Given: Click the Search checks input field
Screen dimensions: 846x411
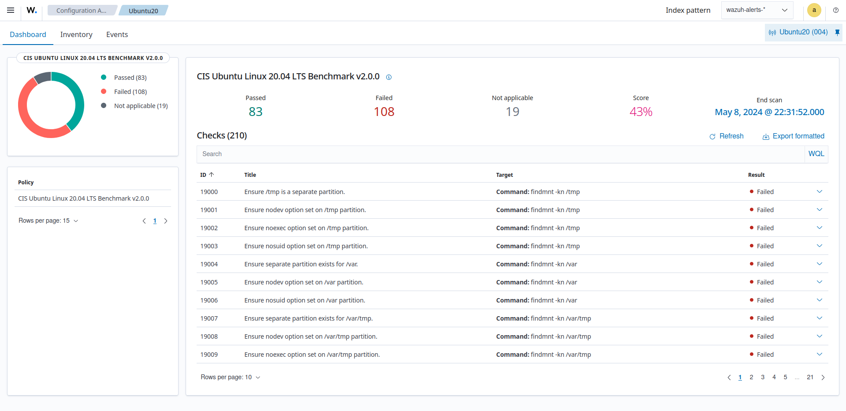Looking at the screenshot, I should pos(441,153).
